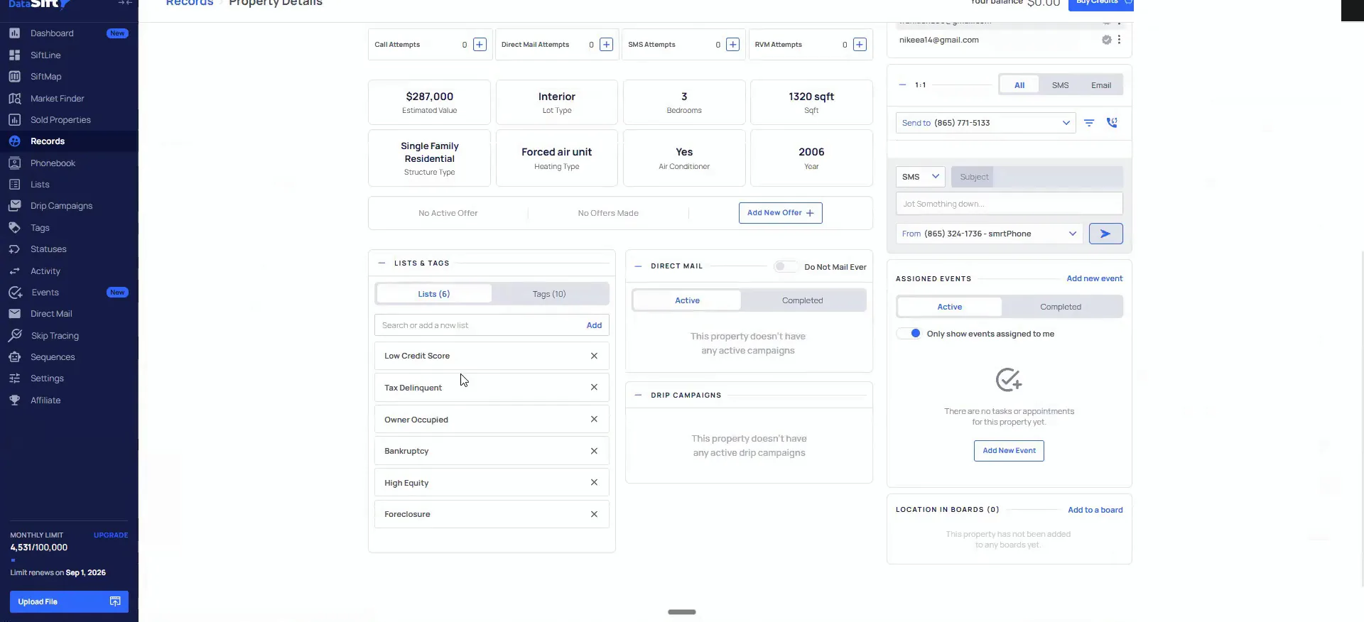Open the From number dropdown
The height and width of the screenshot is (622, 1364).
[x=989, y=234]
